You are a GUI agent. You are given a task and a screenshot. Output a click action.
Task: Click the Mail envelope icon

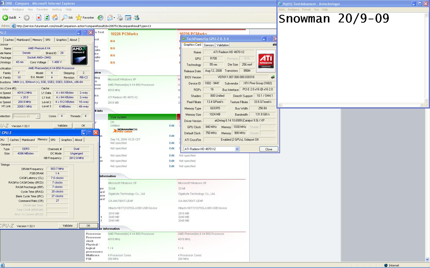coord(110,18)
